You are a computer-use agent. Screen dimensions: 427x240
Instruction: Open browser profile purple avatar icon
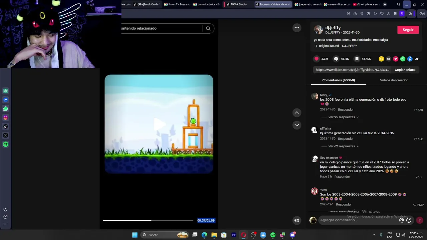click(x=402, y=14)
